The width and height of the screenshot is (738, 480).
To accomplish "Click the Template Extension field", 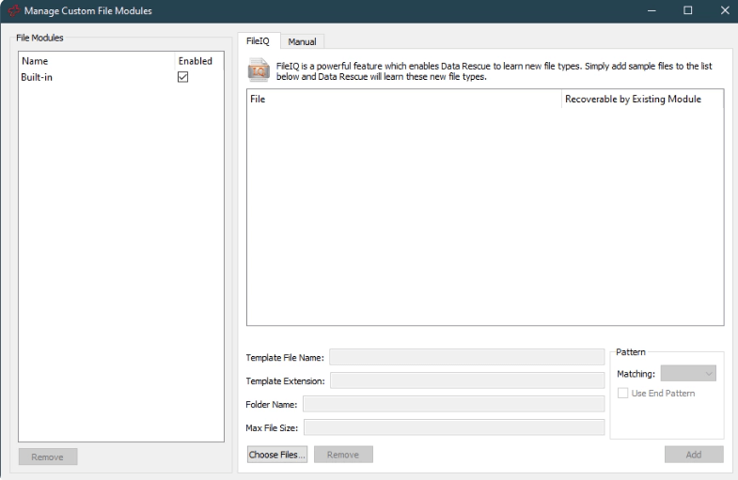I will [x=467, y=380].
